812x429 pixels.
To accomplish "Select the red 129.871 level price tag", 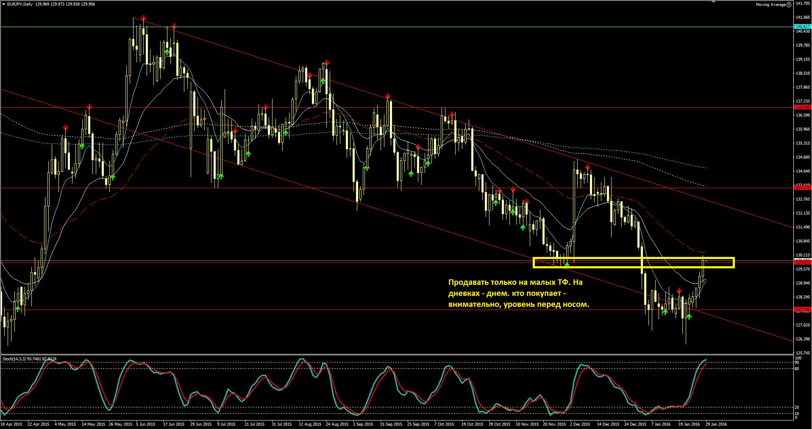I will tap(803, 262).
